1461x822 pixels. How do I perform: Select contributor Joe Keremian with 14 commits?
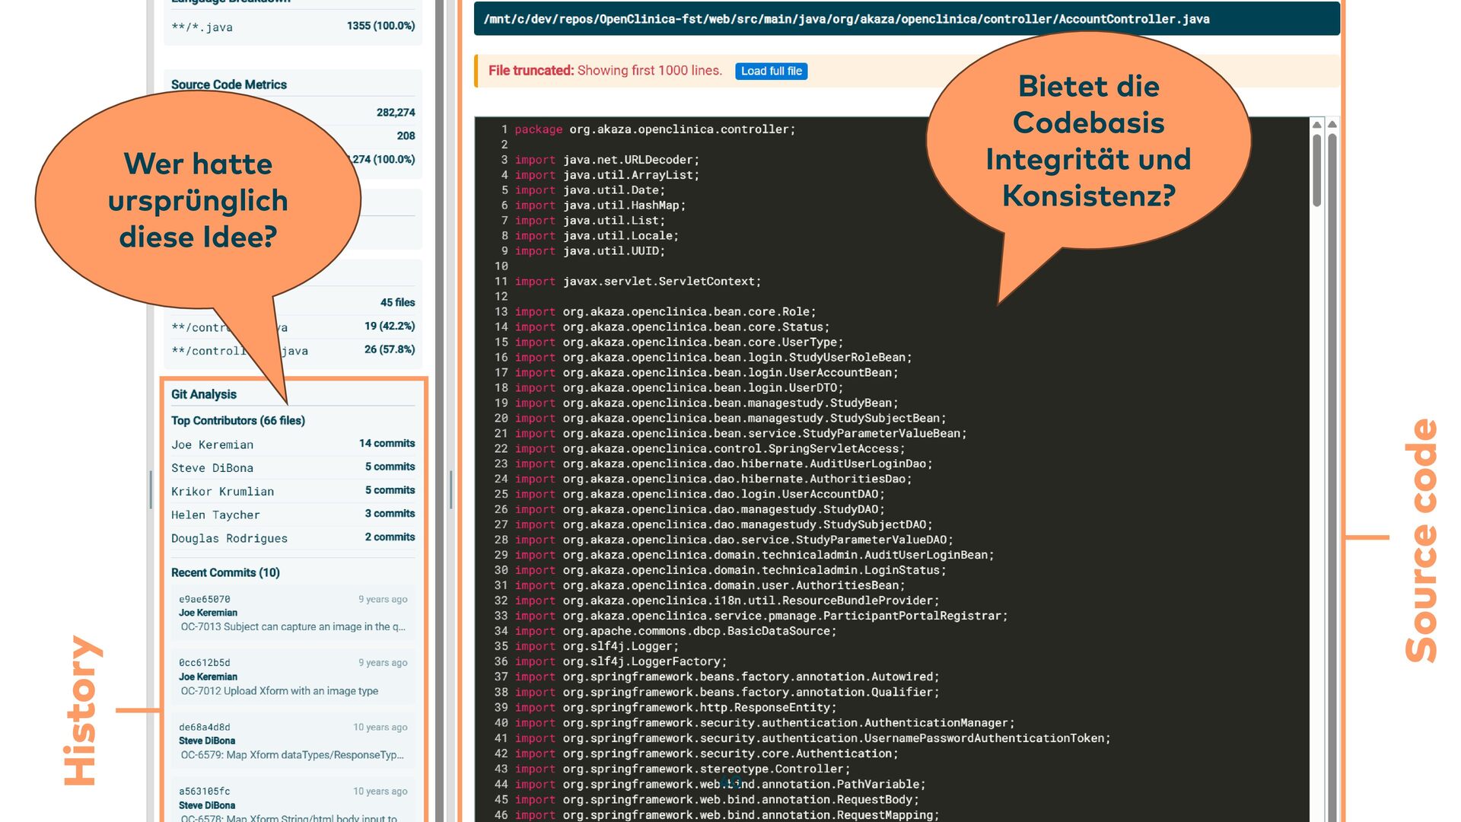tap(293, 444)
